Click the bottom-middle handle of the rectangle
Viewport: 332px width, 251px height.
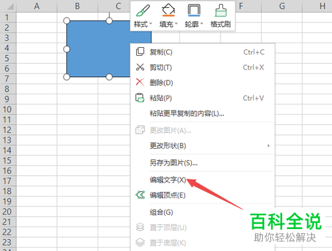coord(109,77)
